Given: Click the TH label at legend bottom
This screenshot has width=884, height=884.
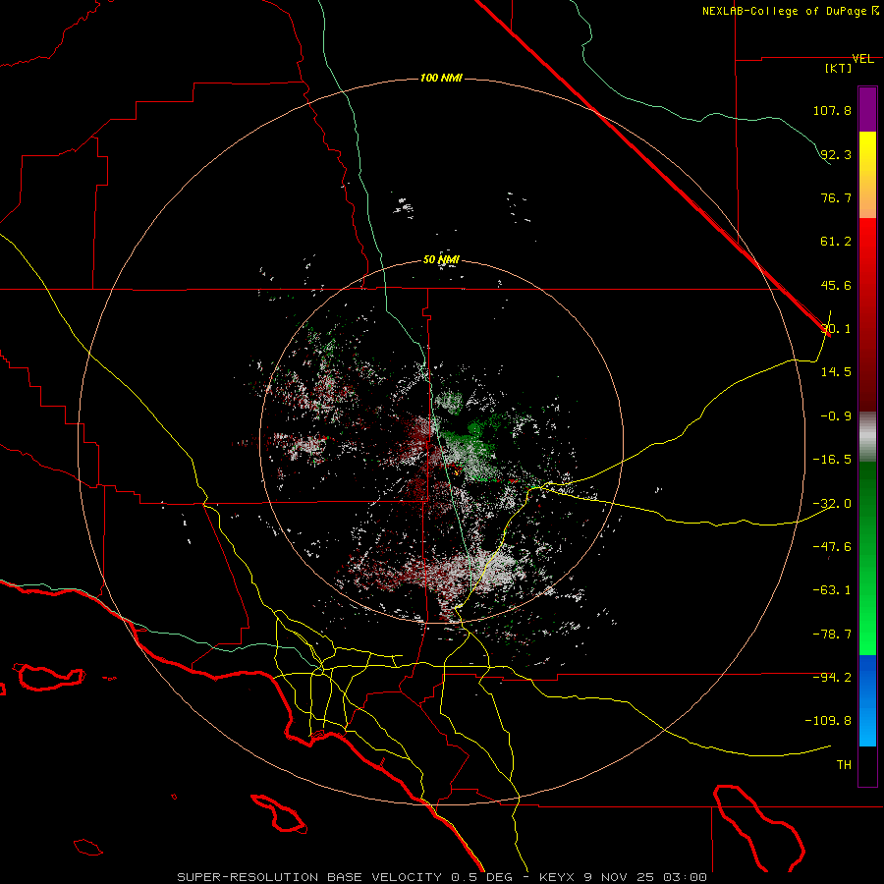Looking at the screenshot, I should click(844, 765).
